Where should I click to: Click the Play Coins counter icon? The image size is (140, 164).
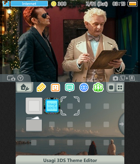pyautogui.click(x=54, y=4)
